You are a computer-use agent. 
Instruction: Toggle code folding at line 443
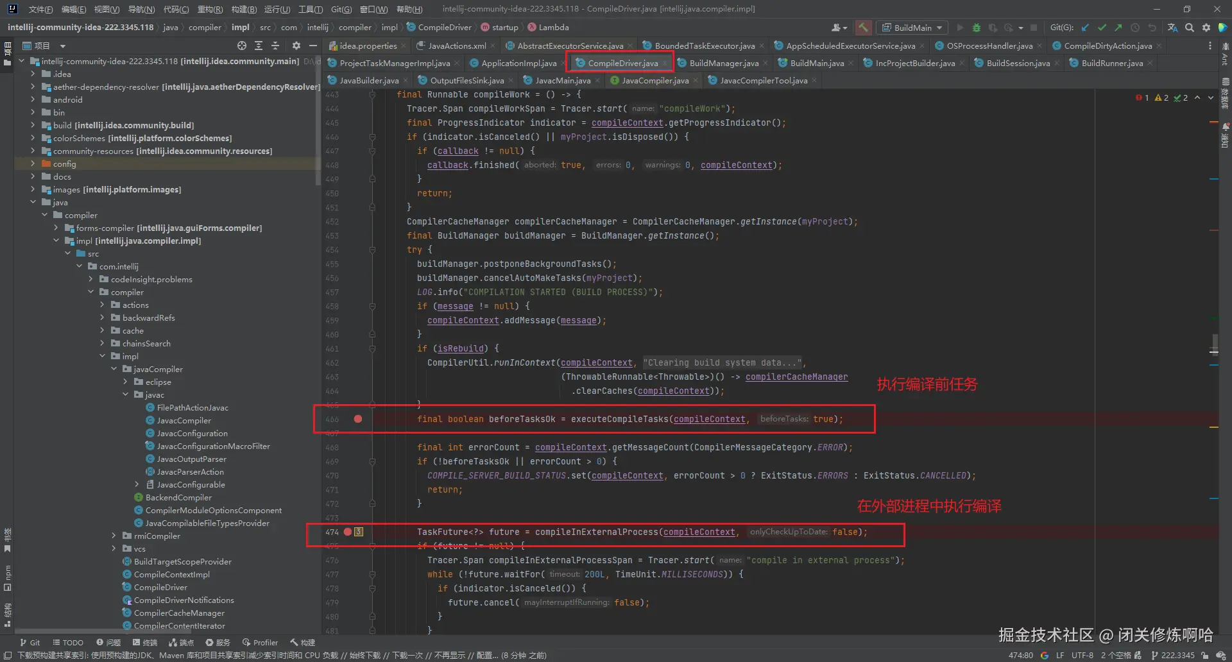(x=372, y=94)
